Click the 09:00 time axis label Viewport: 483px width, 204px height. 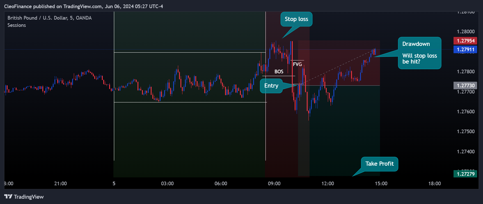point(274,184)
